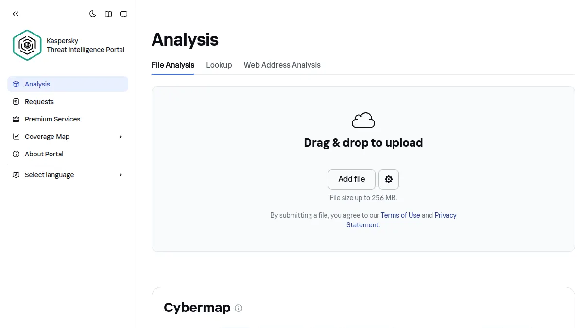This screenshot has width=583, height=328.
Task: Switch to Web Address Analysis tab
Action: (x=282, y=65)
